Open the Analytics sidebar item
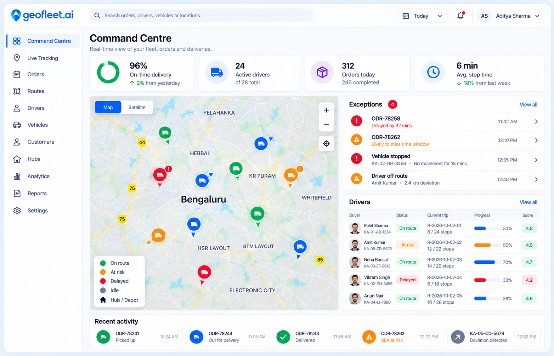Image resolution: width=554 pixels, height=356 pixels. click(43, 176)
